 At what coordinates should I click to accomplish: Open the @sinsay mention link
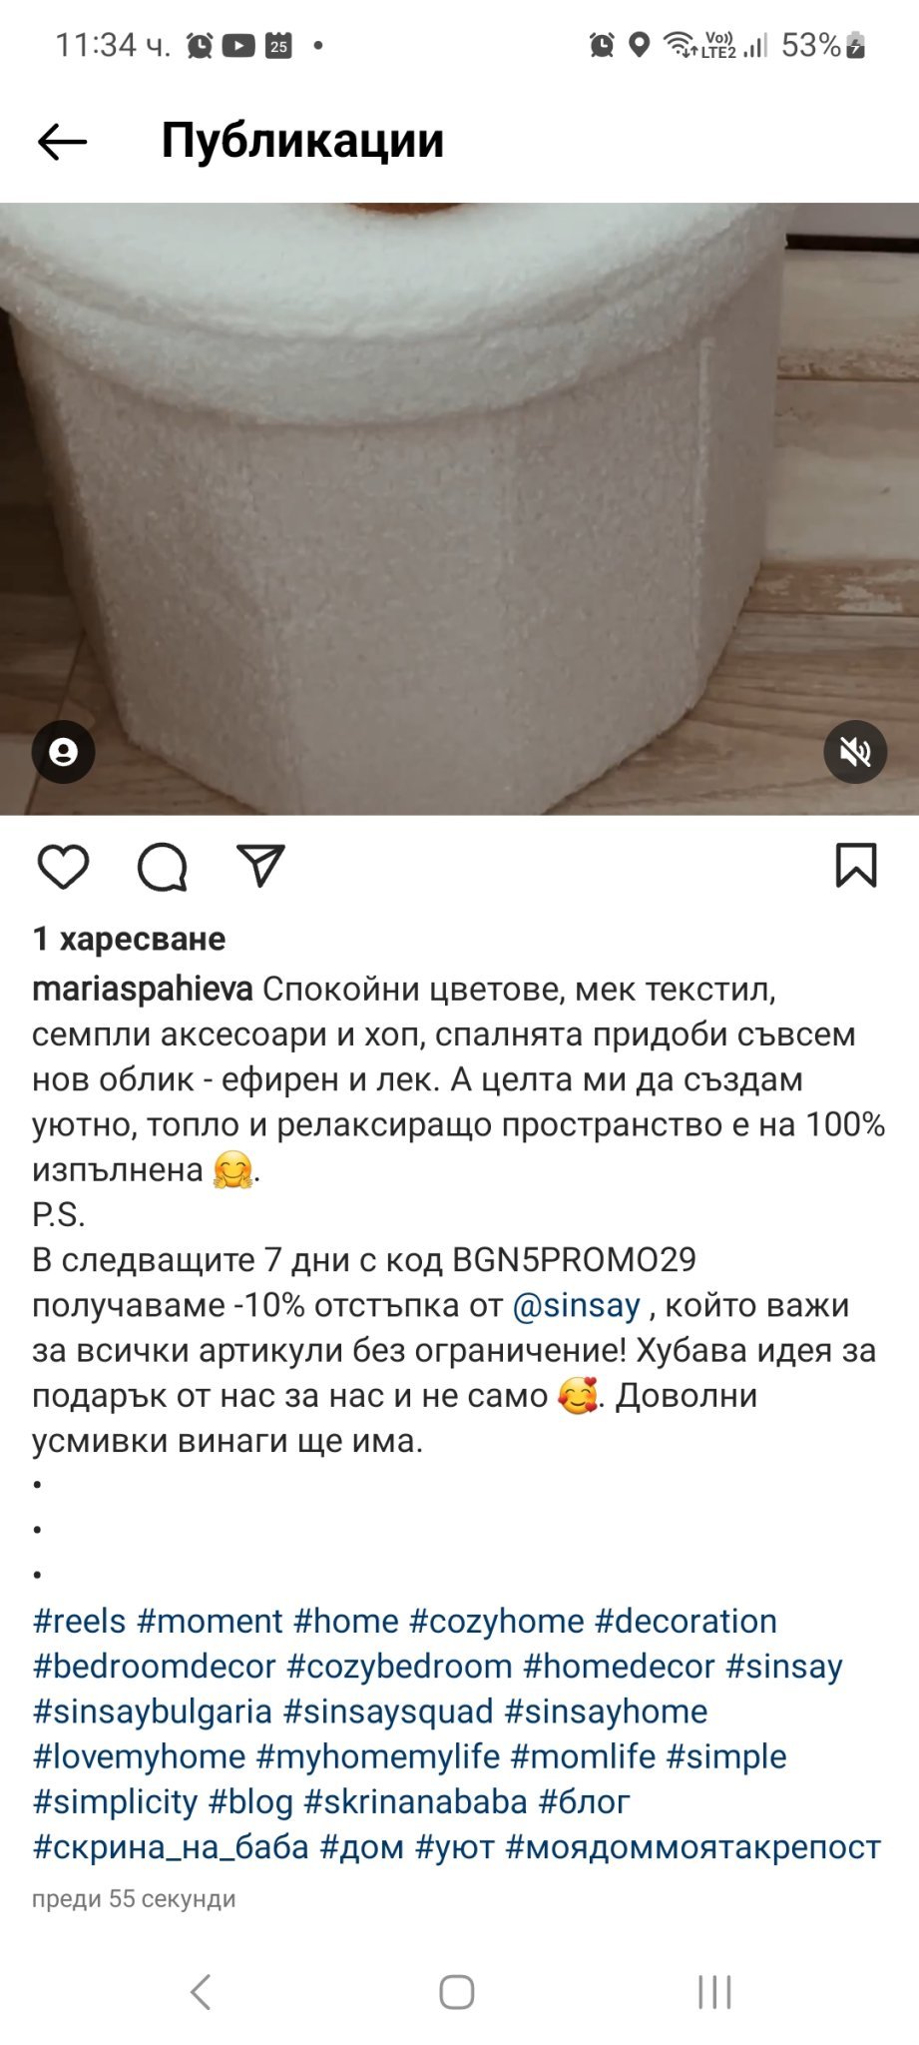[576, 1305]
